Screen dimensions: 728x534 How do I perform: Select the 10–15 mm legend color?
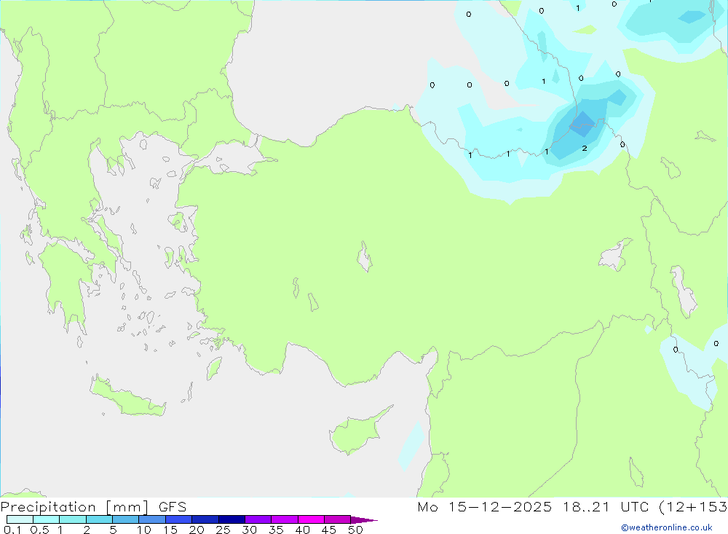(152, 519)
